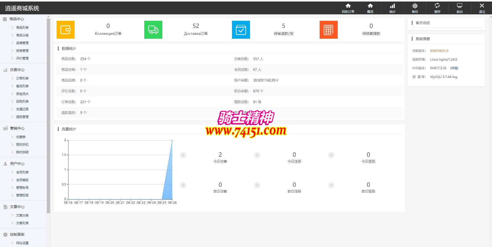Click the blue refund review icon

[241, 30]
